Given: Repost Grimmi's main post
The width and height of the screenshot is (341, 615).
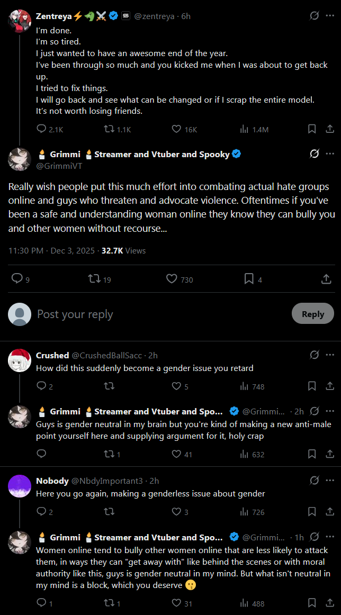Looking at the screenshot, I should [x=94, y=279].
